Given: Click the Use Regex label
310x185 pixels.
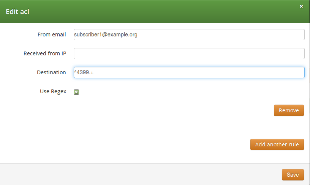Looking at the screenshot, I should click(x=53, y=91).
